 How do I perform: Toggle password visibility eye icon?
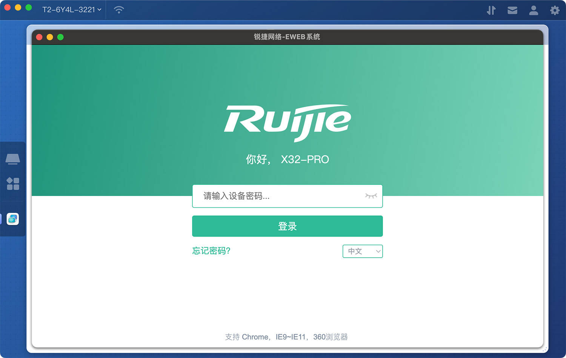click(371, 196)
